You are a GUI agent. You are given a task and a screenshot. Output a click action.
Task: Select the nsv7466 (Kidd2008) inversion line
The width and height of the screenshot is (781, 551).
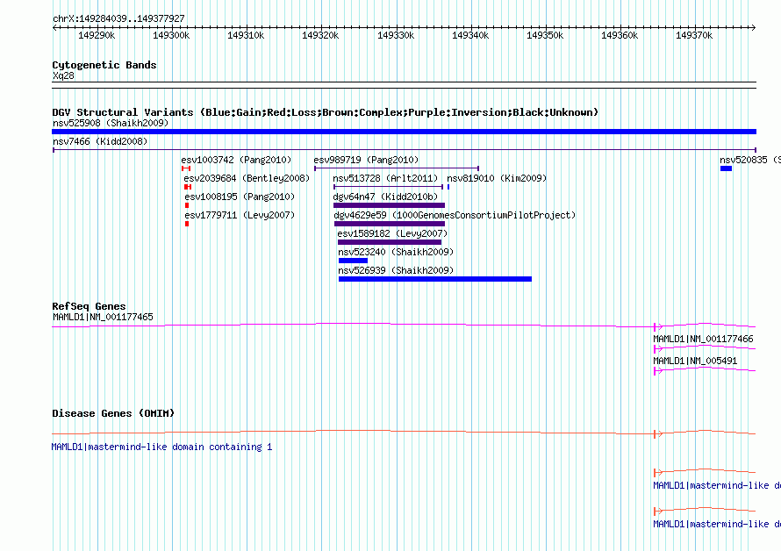404,150
